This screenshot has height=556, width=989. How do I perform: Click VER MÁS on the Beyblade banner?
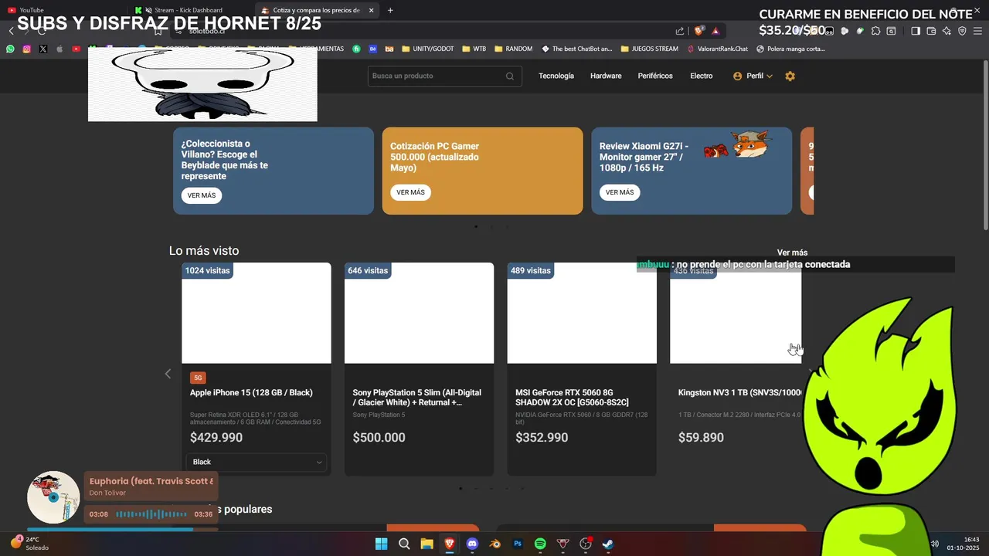202,195
